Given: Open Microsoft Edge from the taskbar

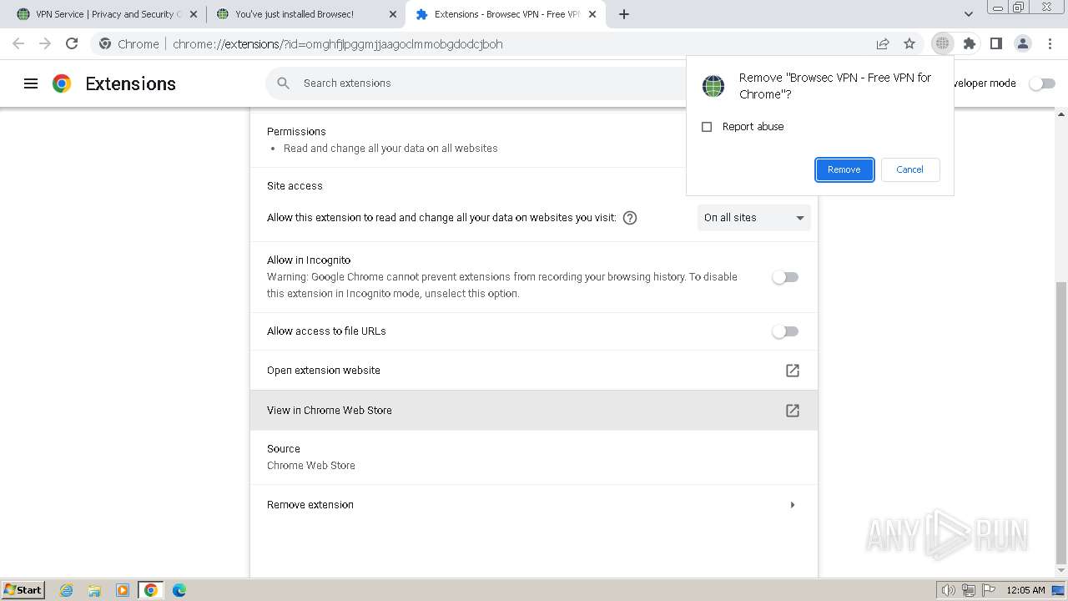Looking at the screenshot, I should (179, 590).
